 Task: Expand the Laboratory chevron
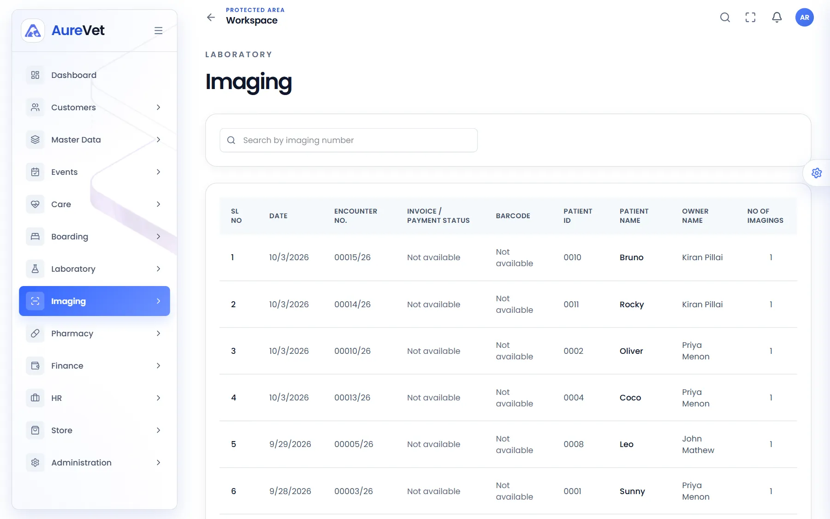click(x=158, y=269)
